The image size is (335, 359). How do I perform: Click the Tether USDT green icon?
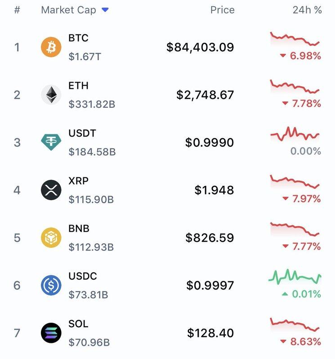coord(51,142)
